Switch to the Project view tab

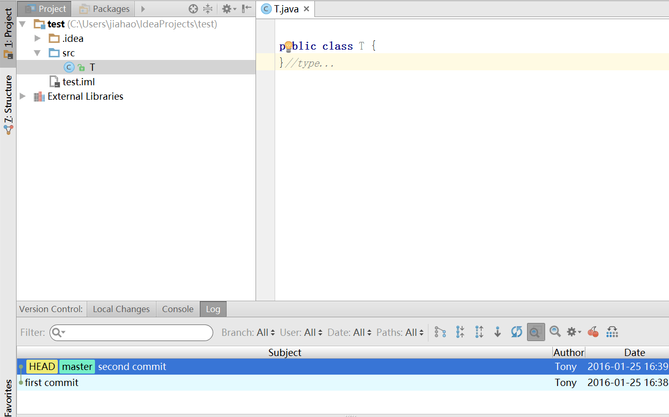pos(45,9)
